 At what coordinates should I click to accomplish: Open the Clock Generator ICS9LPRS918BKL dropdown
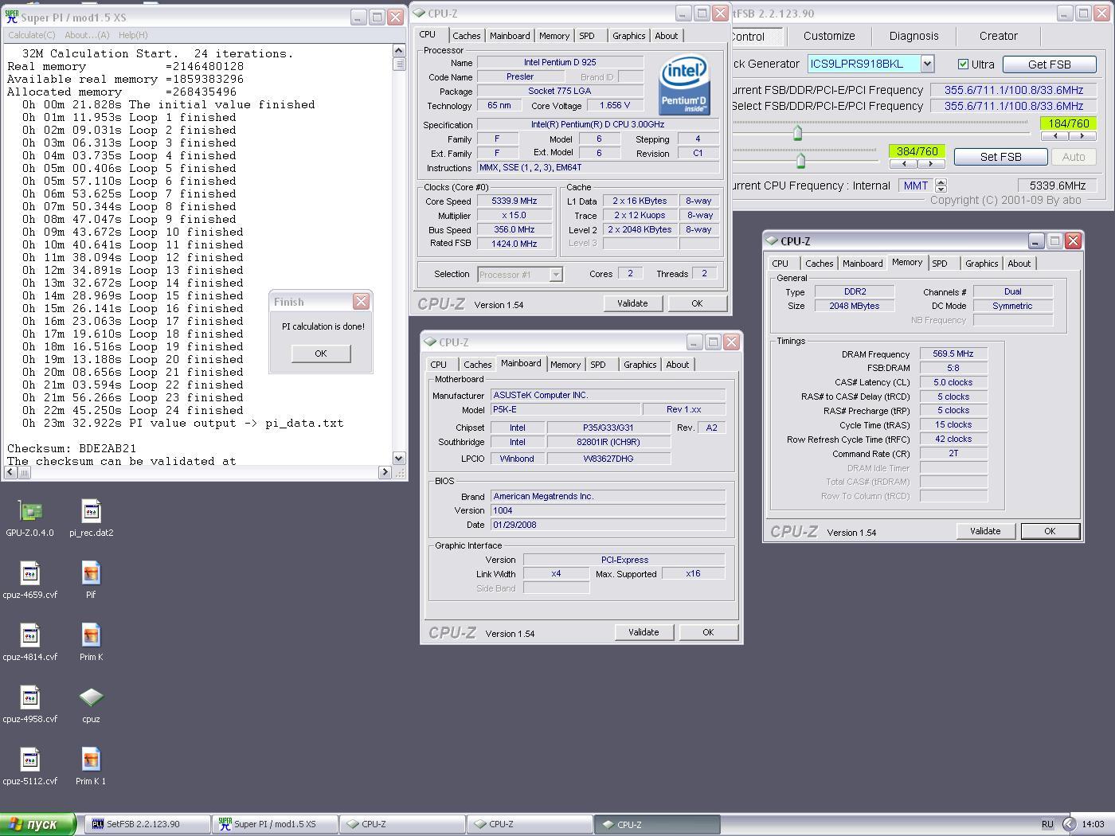pos(927,64)
